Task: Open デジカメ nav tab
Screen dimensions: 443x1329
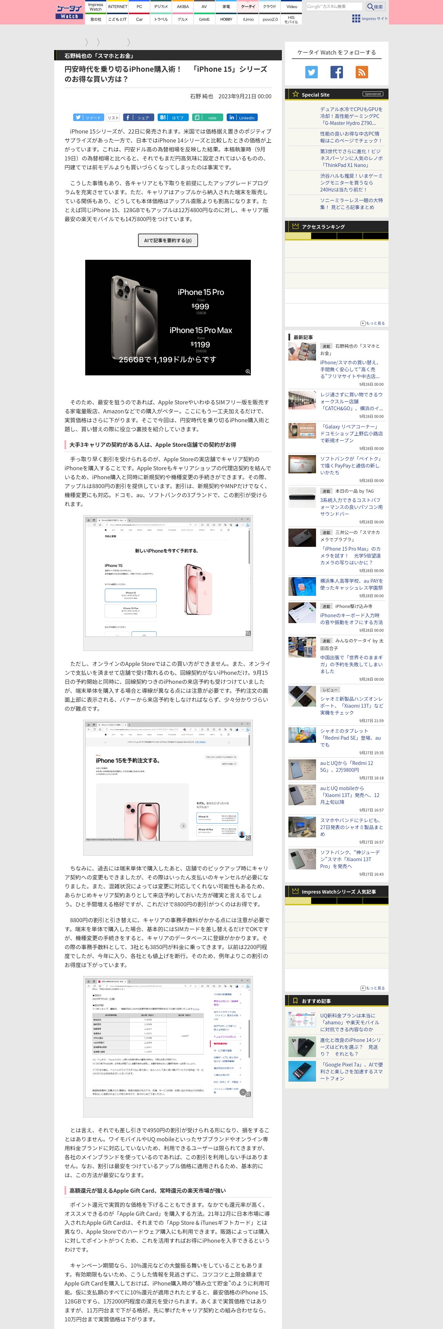Action: 161,7
